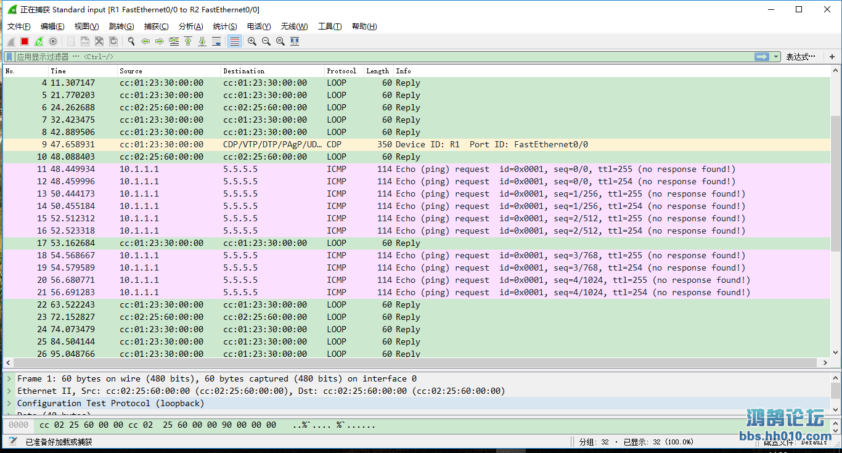The image size is (842, 453).
Task: Click the hex bytes row 0000
Action: tap(417, 425)
